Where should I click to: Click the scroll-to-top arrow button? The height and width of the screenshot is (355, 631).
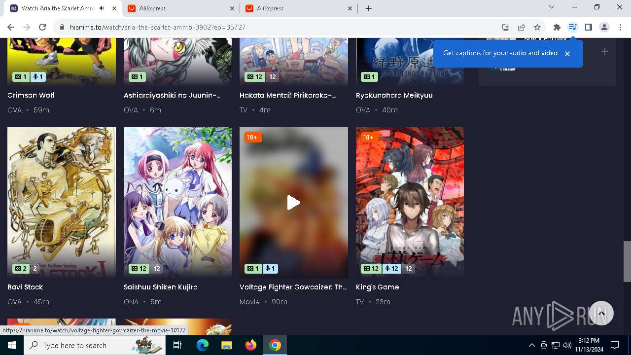click(x=601, y=313)
